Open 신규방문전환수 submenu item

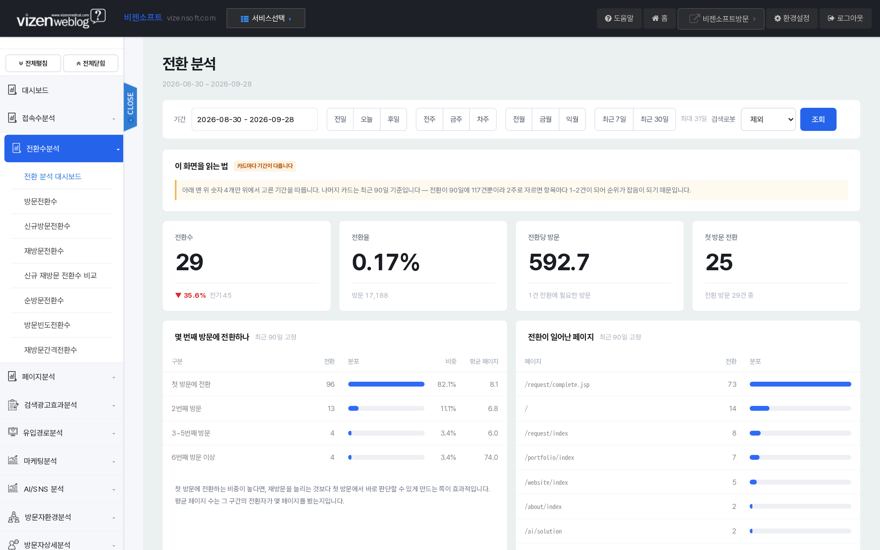tap(47, 226)
